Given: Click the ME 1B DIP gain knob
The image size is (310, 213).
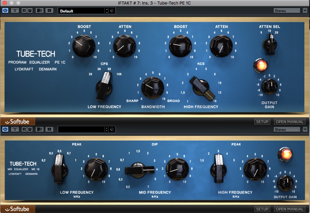Looking at the screenshot, I should pyautogui.click(x=177, y=169).
